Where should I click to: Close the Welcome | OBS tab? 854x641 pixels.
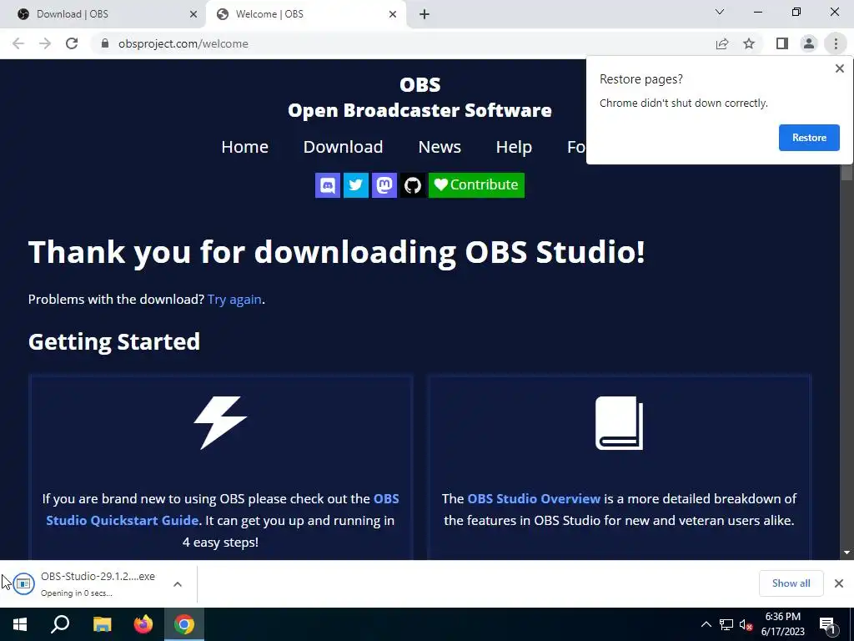click(393, 14)
